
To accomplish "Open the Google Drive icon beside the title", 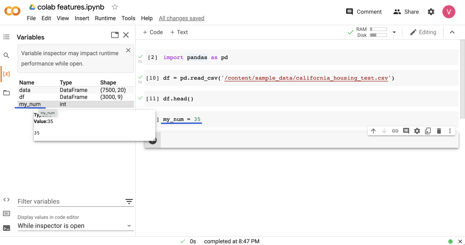I will tap(32, 7).
